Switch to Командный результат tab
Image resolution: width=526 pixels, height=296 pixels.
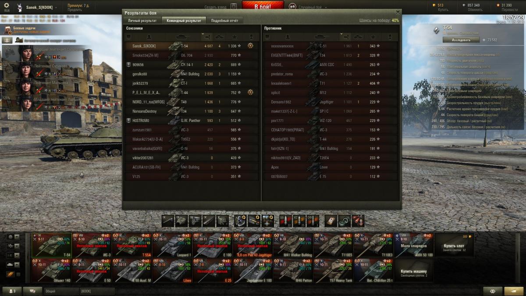coord(184,21)
